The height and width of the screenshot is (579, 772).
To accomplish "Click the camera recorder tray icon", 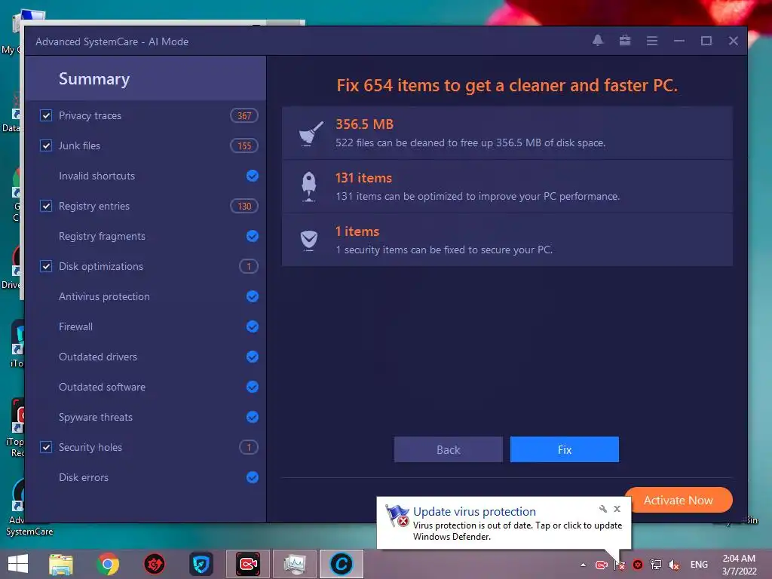I will click(x=601, y=565).
